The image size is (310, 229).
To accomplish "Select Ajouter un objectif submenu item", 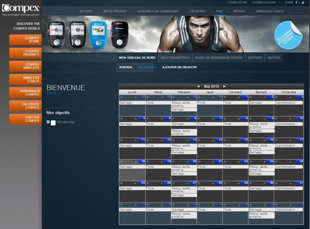I will click(x=180, y=67).
